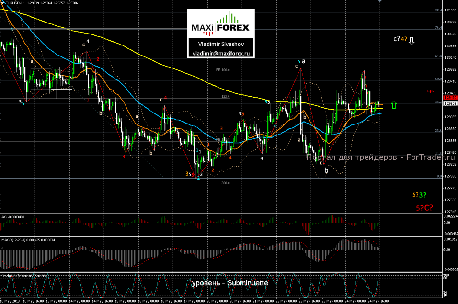Viewport: 458px width, 304px height.
Task: Click the 38.2 Fibonacci retracement label
Action: [x=439, y=102]
